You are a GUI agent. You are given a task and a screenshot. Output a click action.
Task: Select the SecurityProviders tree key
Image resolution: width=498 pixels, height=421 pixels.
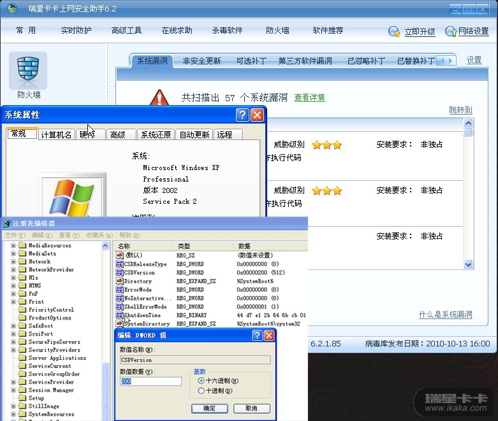[54, 350]
